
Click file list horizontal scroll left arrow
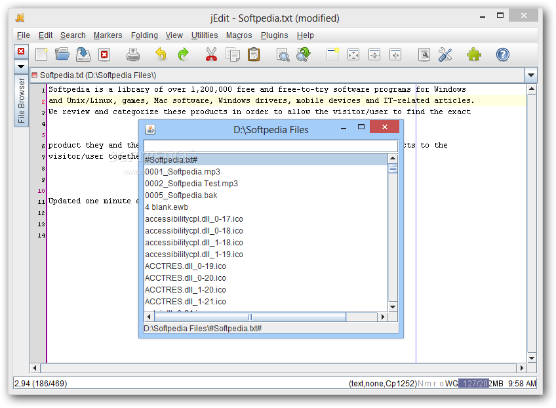[x=149, y=317]
